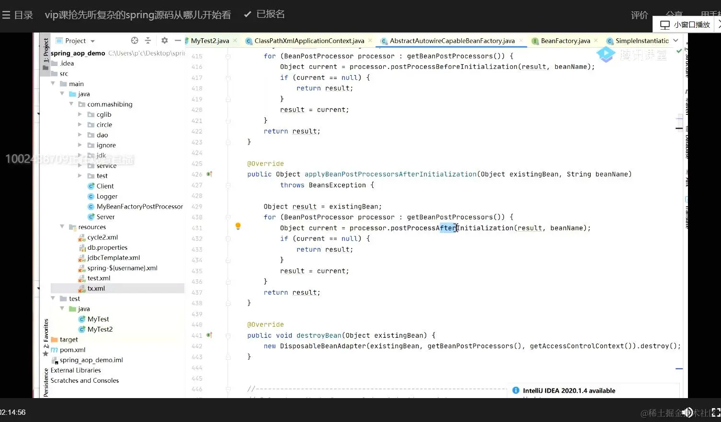Collapse the test source folder
Screen dimensions: 721x422
coord(53,299)
